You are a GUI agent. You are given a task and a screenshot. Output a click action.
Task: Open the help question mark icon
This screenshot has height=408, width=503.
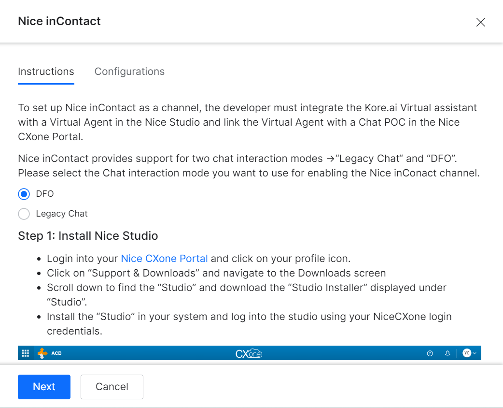430,353
